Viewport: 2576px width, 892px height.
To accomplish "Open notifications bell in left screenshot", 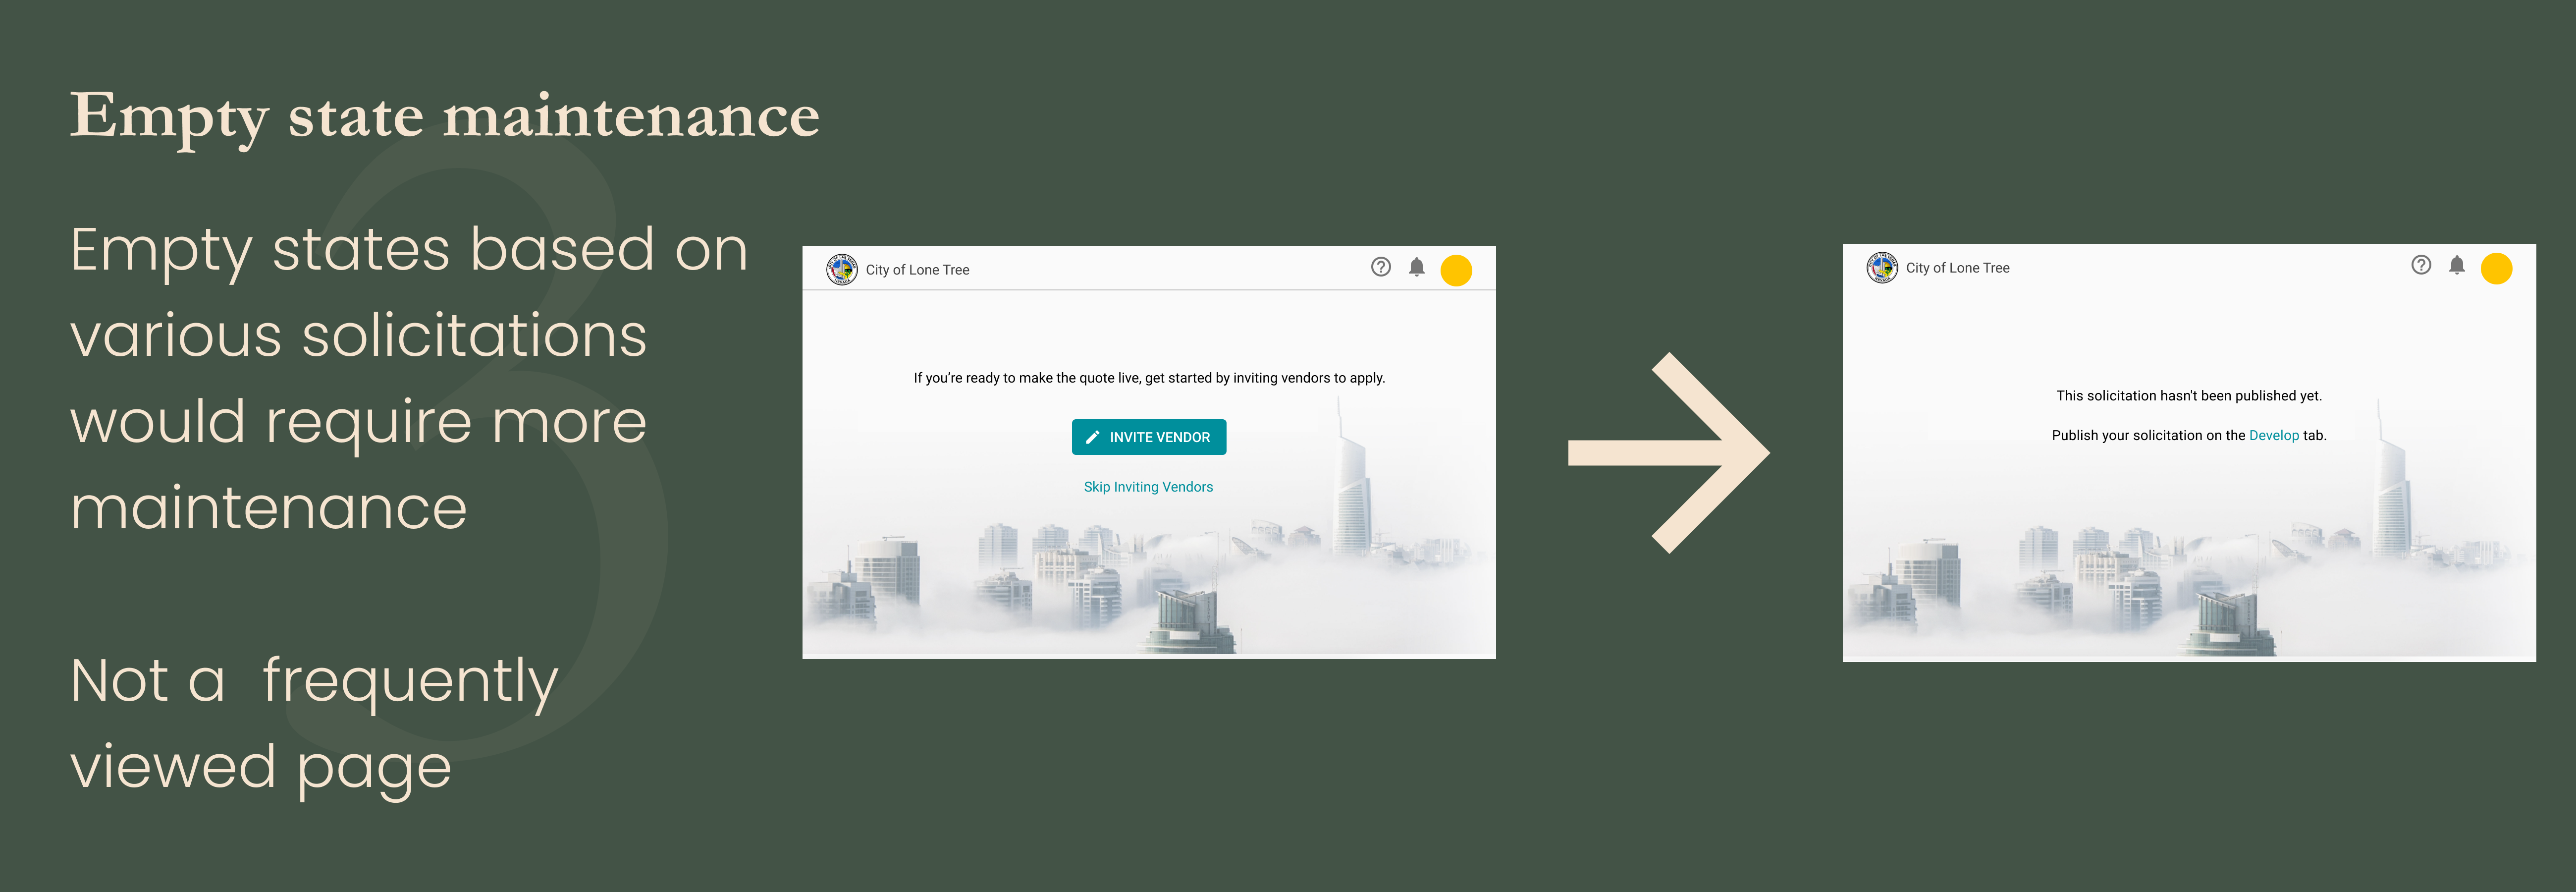I will [x=1416, y=267].
